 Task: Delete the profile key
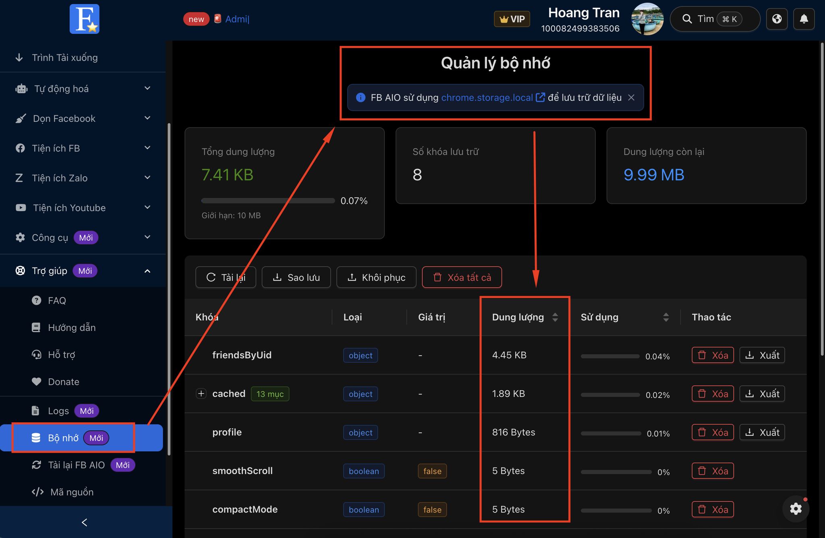(x=713, y=432)
